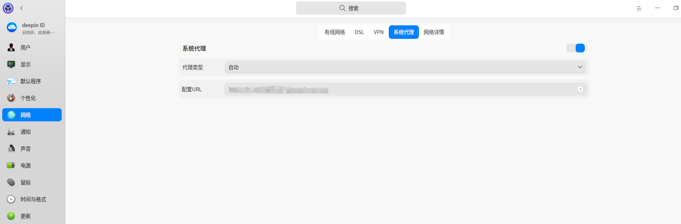Open the hamburger main menu icon
The width and height of the screenshot is (681, 224).
(x=639, y=8)
